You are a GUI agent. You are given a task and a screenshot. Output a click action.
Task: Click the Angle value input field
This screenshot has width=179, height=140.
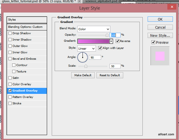(95, 57)
